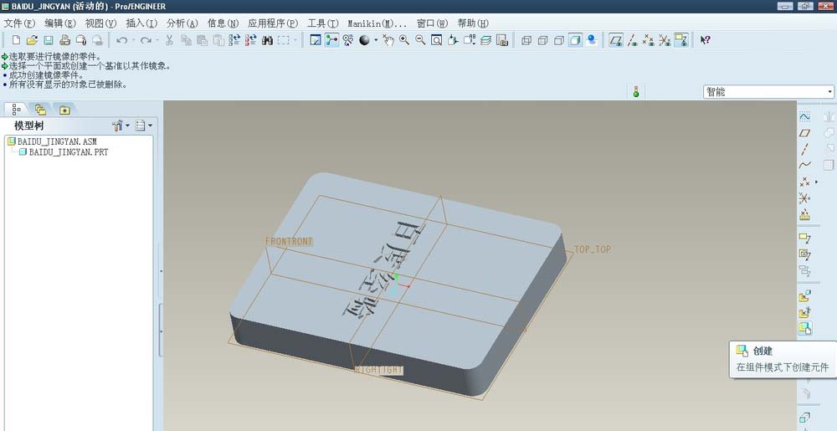This screenshot has height=431, width=837.
Task: Open the 视图(V) menu
Action: (x=101, y=23)
